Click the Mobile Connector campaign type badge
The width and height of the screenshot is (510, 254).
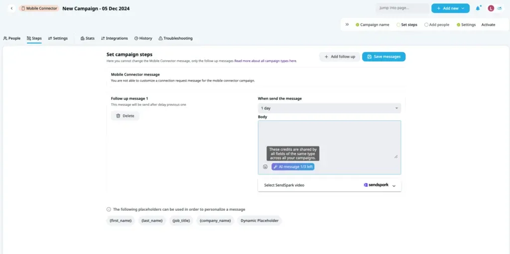coord(39,8)
